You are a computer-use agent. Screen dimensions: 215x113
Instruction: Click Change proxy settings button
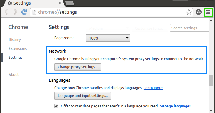(x=78, y=67)
